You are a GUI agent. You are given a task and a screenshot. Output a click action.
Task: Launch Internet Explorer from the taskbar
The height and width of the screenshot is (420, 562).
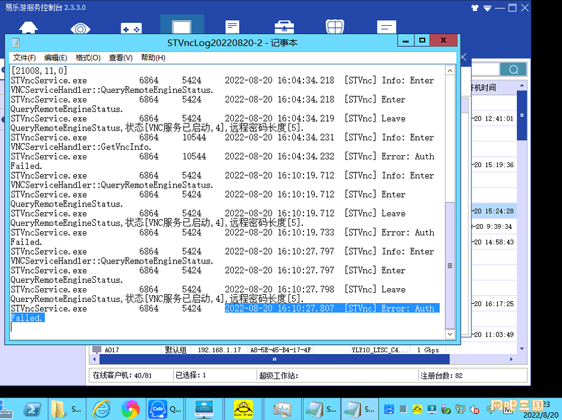click(x=102, y=409)
